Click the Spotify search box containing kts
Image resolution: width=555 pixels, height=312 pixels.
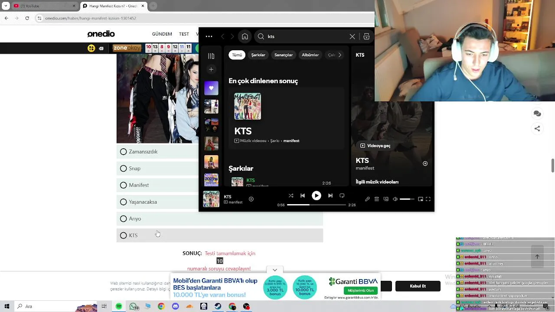(306, 37)
